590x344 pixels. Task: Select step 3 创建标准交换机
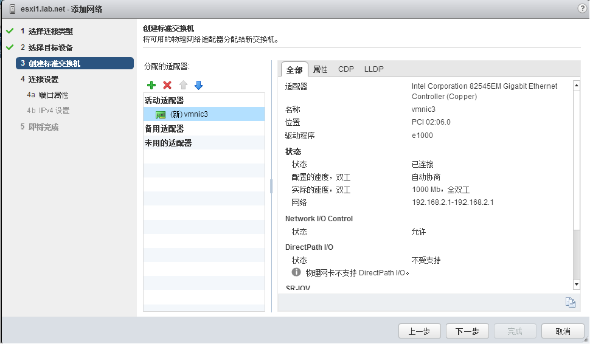(x=75, y=63)
